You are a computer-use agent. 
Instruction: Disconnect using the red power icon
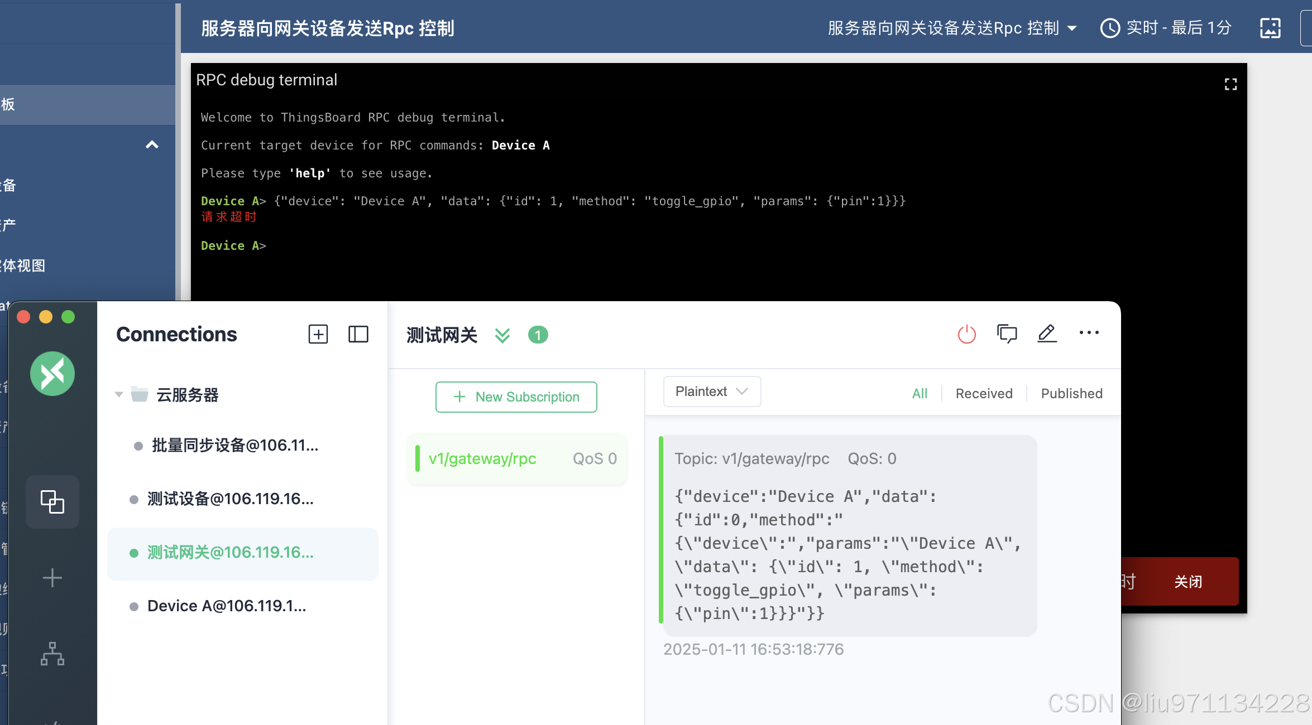point(967,334)
